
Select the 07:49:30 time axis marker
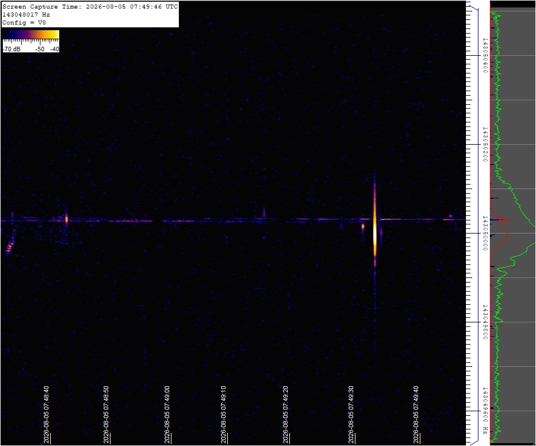click(351, 415)
